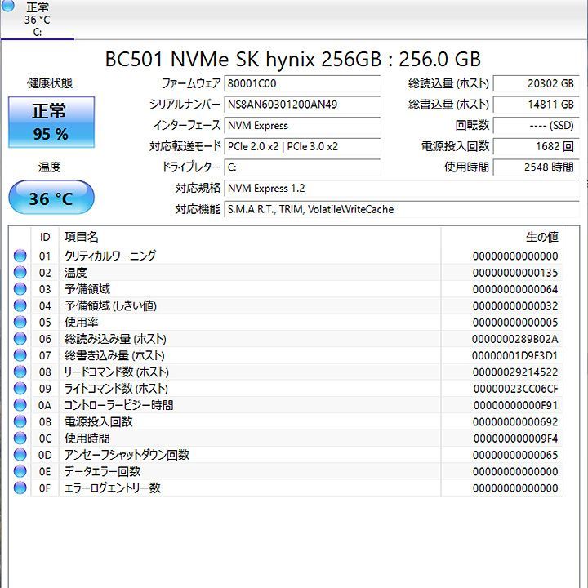Viewport: 588px width, 588px height.
Task: Select the リードコマンド数 (ホスト) attribute name
Action: pos(117,372)
